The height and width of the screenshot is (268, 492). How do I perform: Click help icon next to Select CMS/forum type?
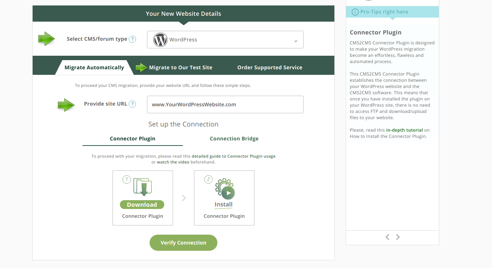click(132, 39)
